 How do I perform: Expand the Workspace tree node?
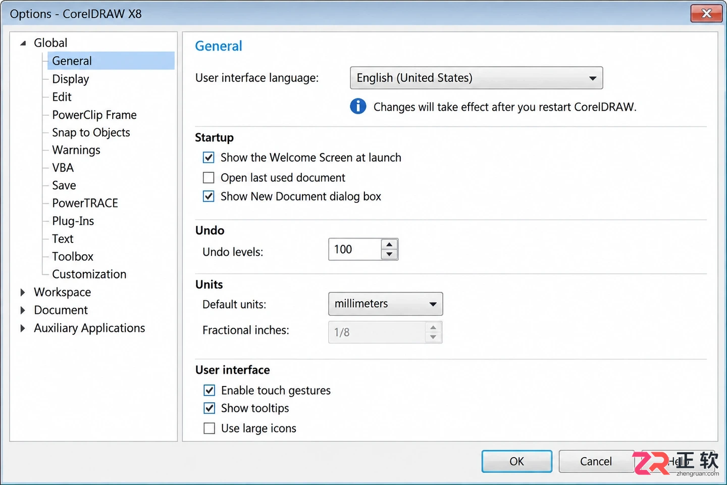(23, 292)
